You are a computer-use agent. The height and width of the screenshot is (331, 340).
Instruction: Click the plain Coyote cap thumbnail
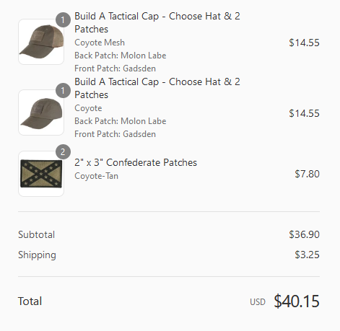41,112
